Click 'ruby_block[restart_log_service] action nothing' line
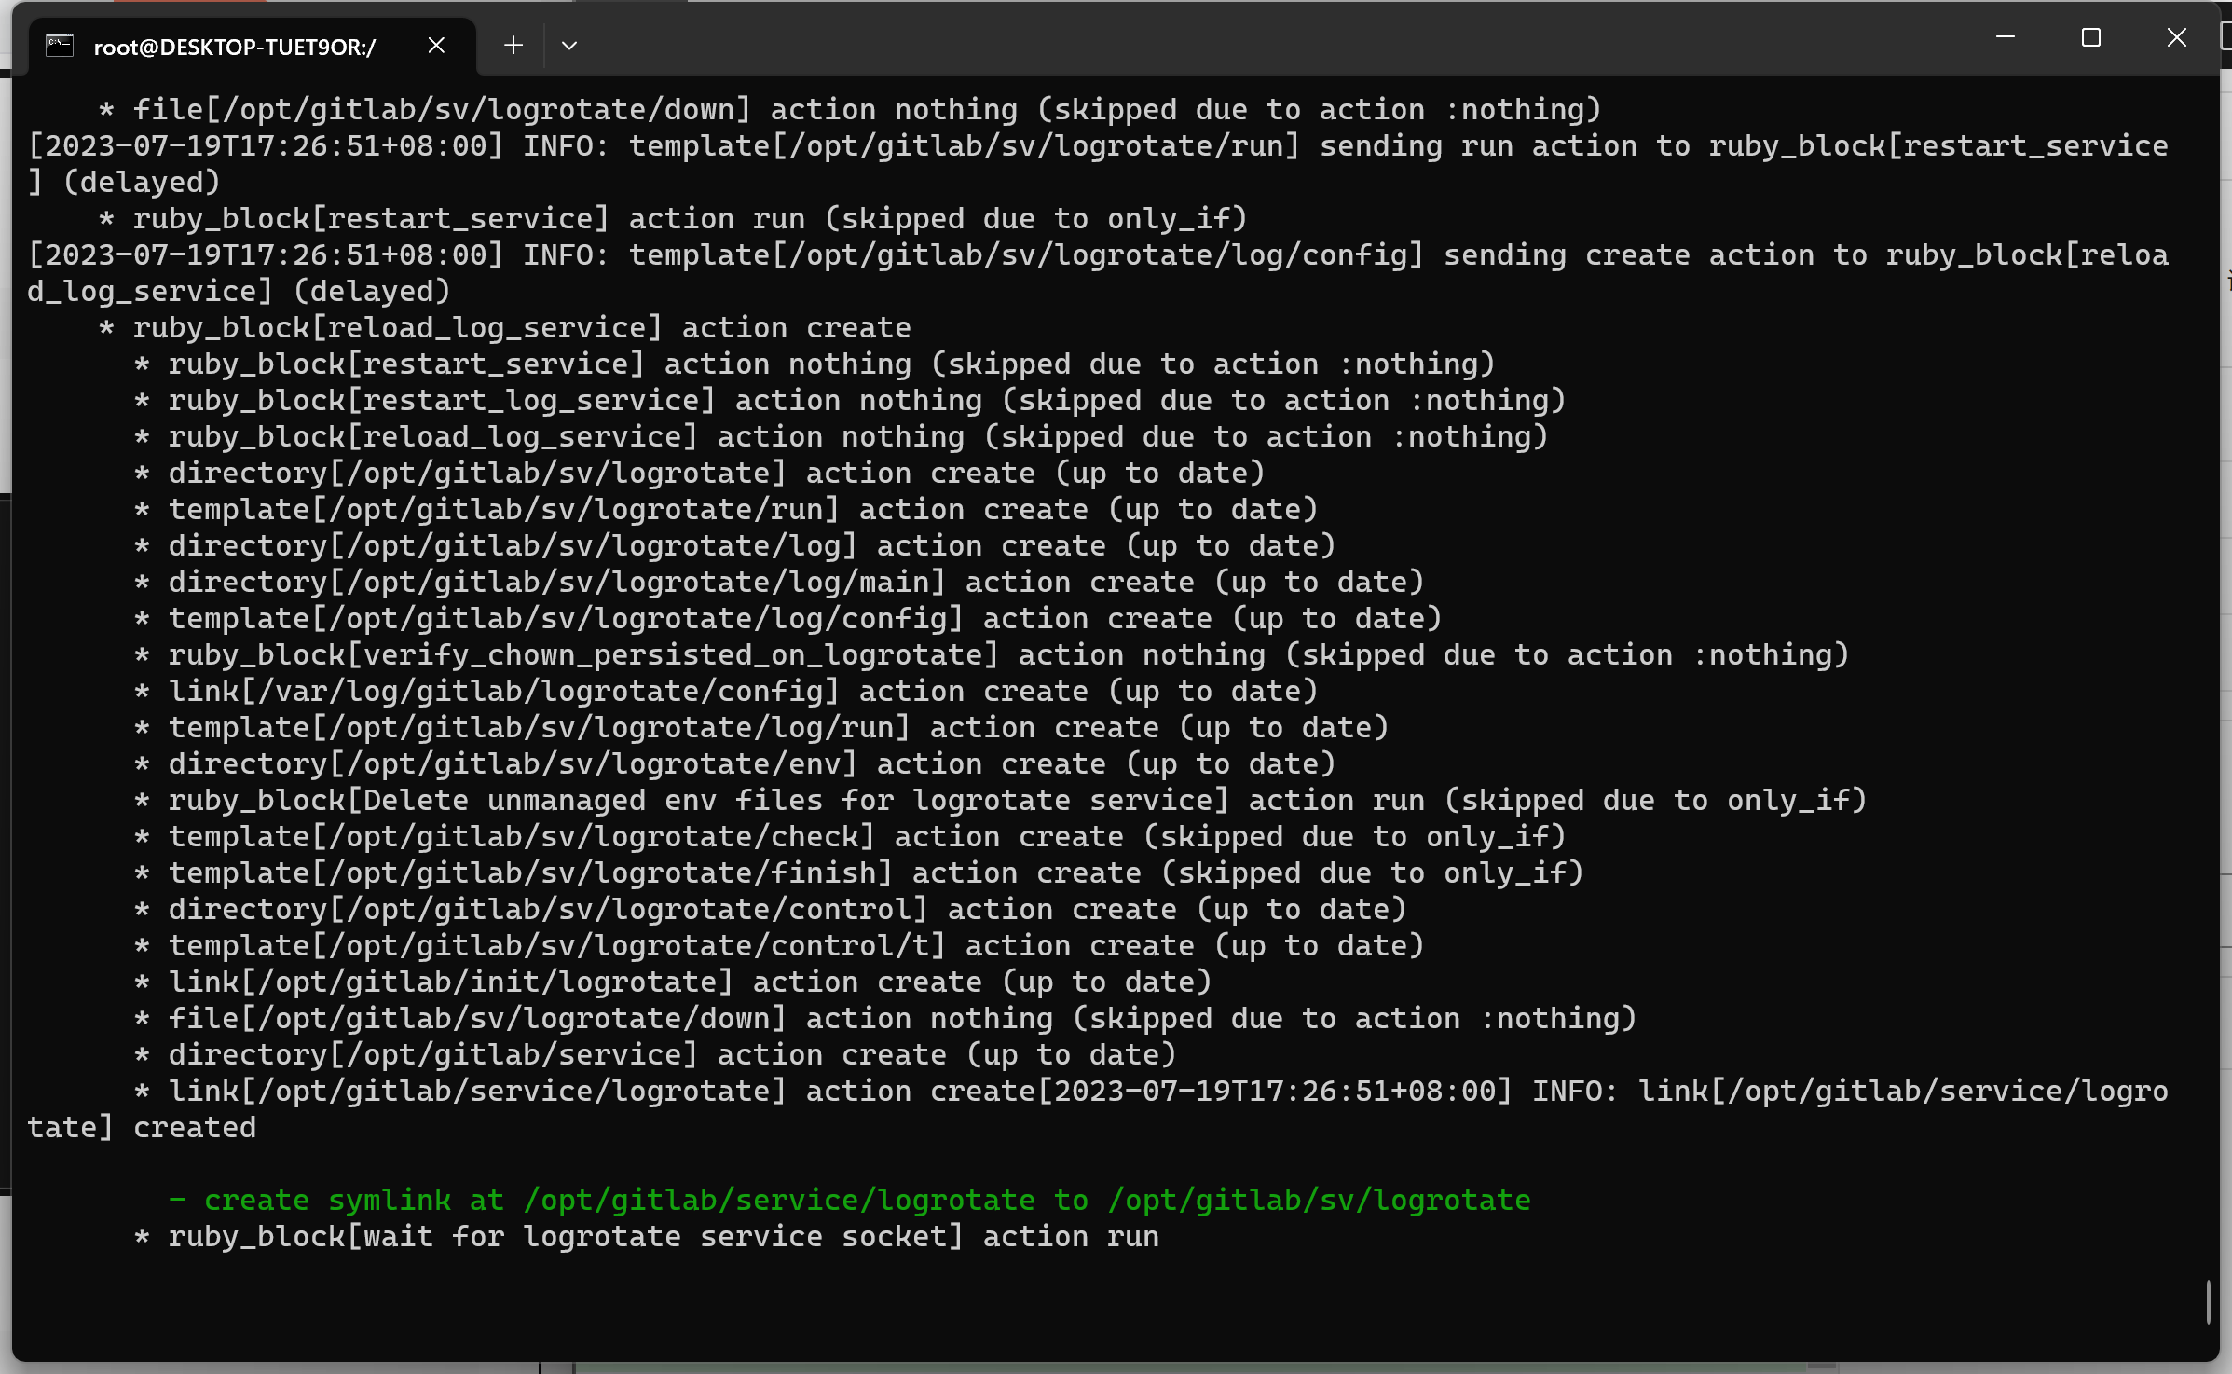Image resolution: width=2232 pixels, height=1374 pixels. click(x=850, y=400)
